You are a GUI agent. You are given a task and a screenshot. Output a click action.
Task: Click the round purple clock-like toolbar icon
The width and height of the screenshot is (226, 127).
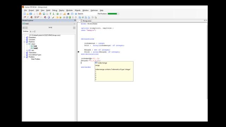(x=49, y=17)
